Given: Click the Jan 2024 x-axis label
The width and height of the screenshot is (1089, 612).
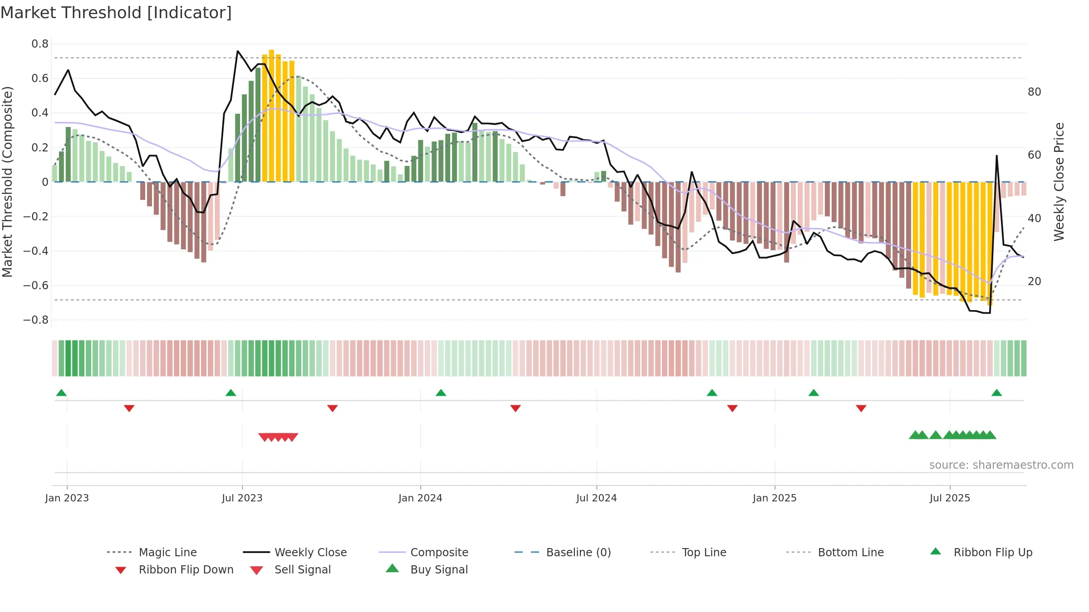Looking at the screenshot, I should pyautogui.click(x=420, y=498).
